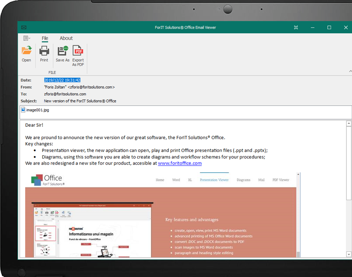The width and height of the screenshot is (352, 277).
Task: Click the Save As disk icon
Action: point(62,51)
